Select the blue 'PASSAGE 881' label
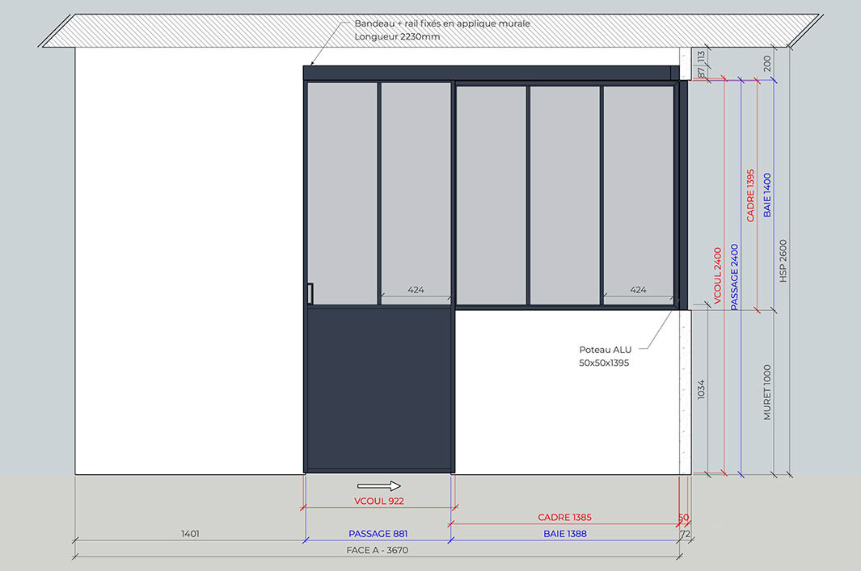Image resolution: width=861 pixels, height=571 pixels. point(378,534)
